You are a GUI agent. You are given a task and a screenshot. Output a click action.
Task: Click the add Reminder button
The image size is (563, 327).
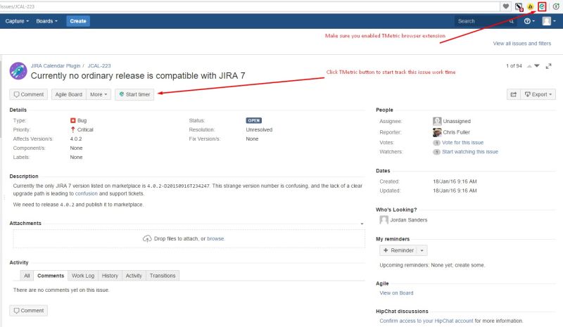(398, 250)
